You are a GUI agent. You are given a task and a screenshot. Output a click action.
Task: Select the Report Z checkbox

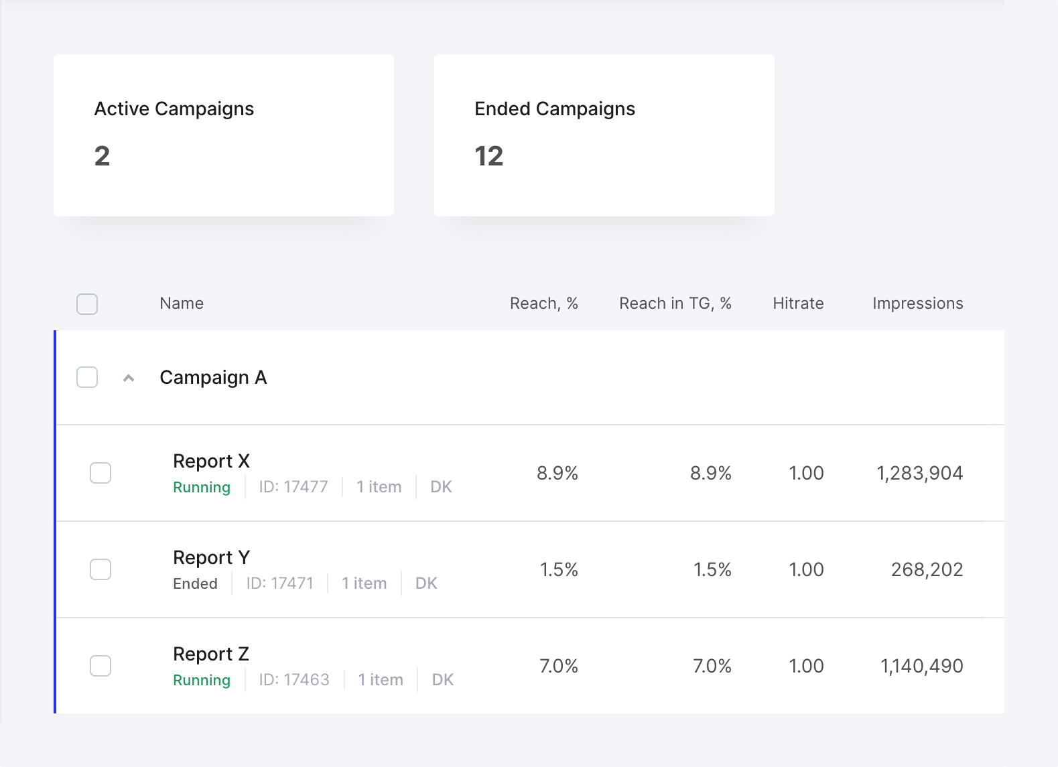click(101, 666)
